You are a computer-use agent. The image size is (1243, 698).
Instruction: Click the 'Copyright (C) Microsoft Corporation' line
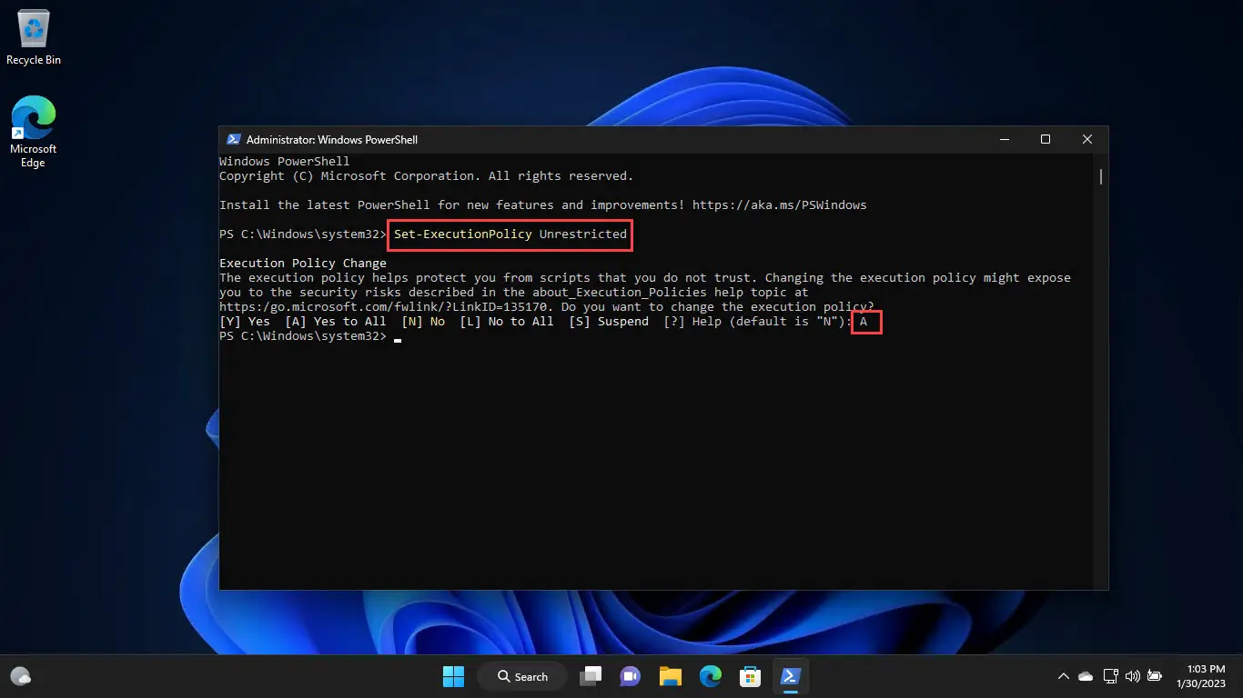[427, 176]
